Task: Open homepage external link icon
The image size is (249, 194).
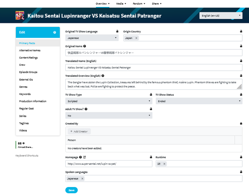Action: [x=84, y=157]
